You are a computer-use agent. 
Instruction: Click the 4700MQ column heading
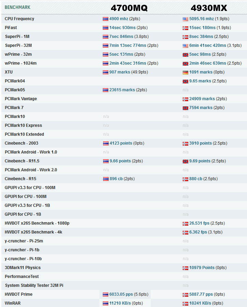coord(129,8)
